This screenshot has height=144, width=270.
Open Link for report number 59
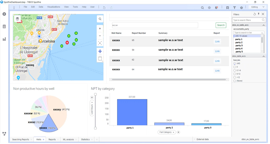217,51
